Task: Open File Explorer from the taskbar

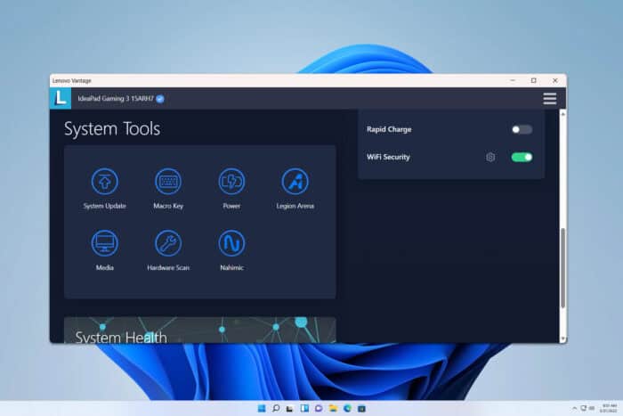Action: coord(333,409)
